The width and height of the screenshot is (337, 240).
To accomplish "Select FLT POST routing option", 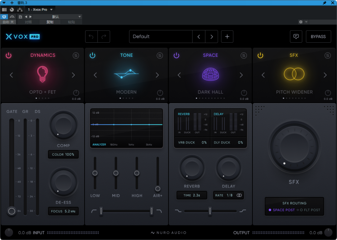I will 310,210.
